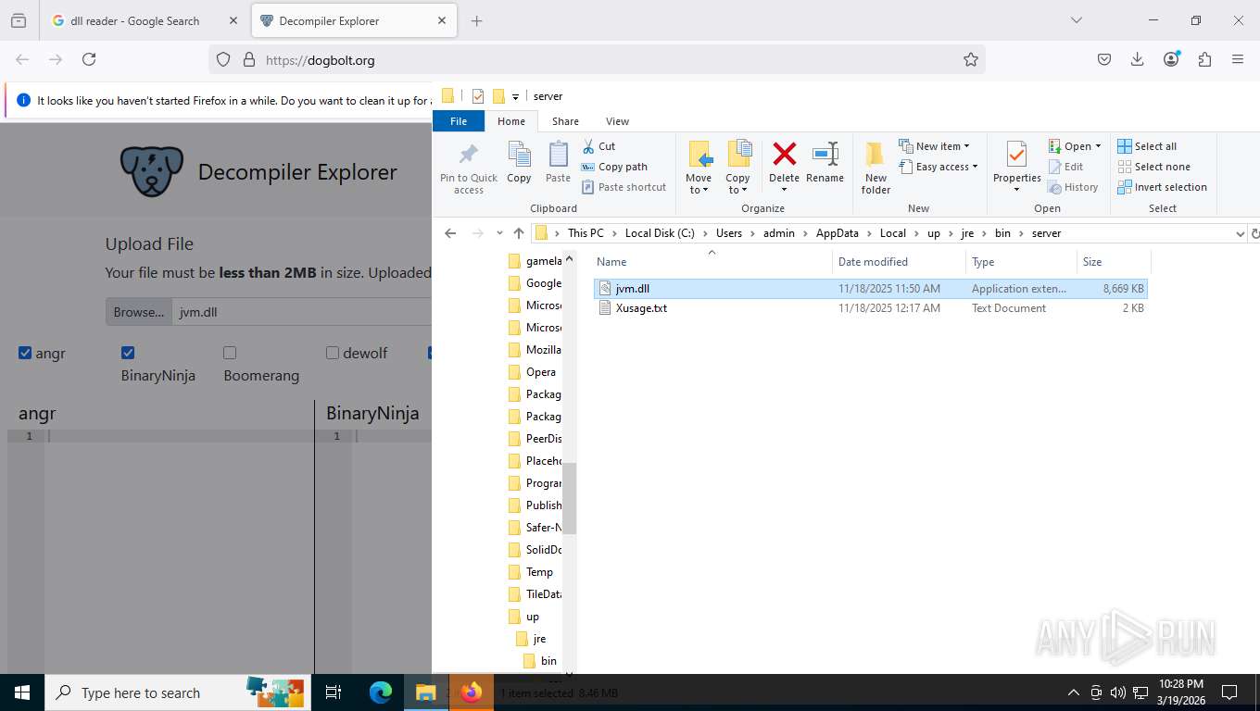Open the File ribbon tab
Image resolution: width=1260 pixels, height=711 pixels.
[x=458, y=121]
